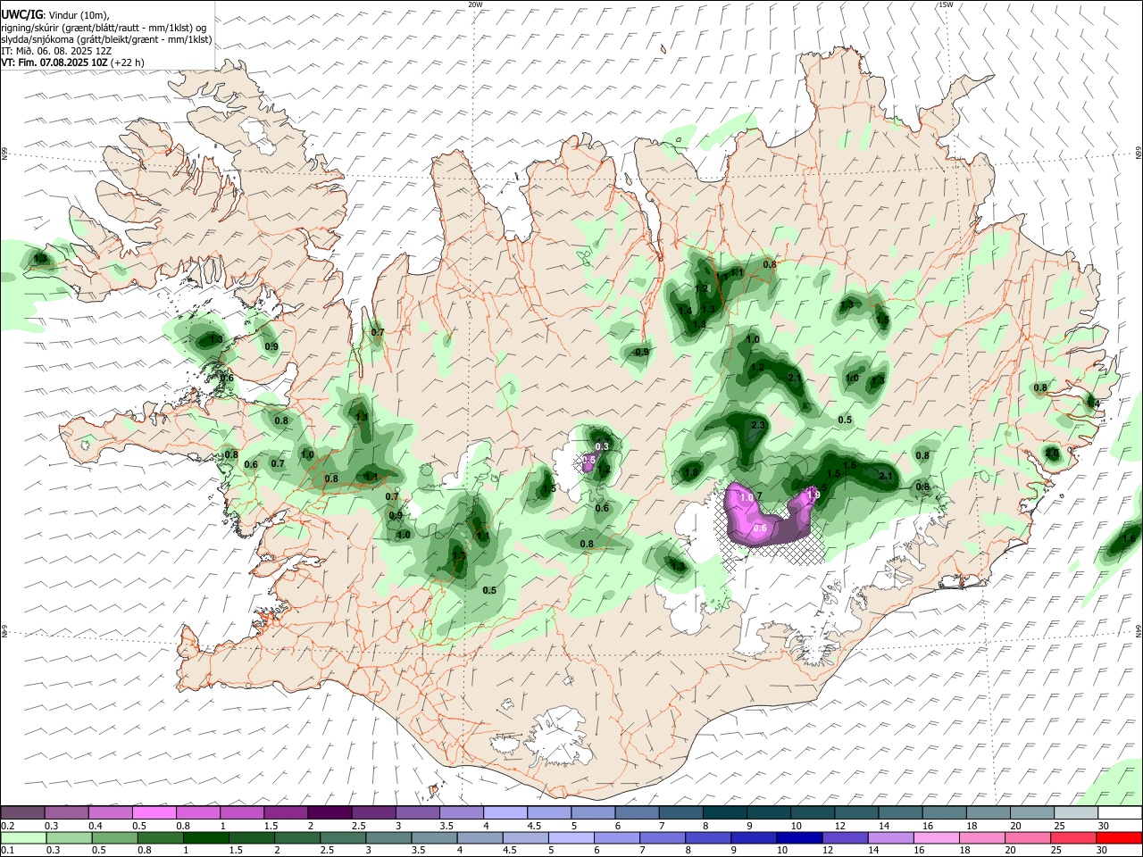Click the dark teal swatch after 8 in upper legend
This screenshot has height=857, width=1143.
click(x=725, y=813)
